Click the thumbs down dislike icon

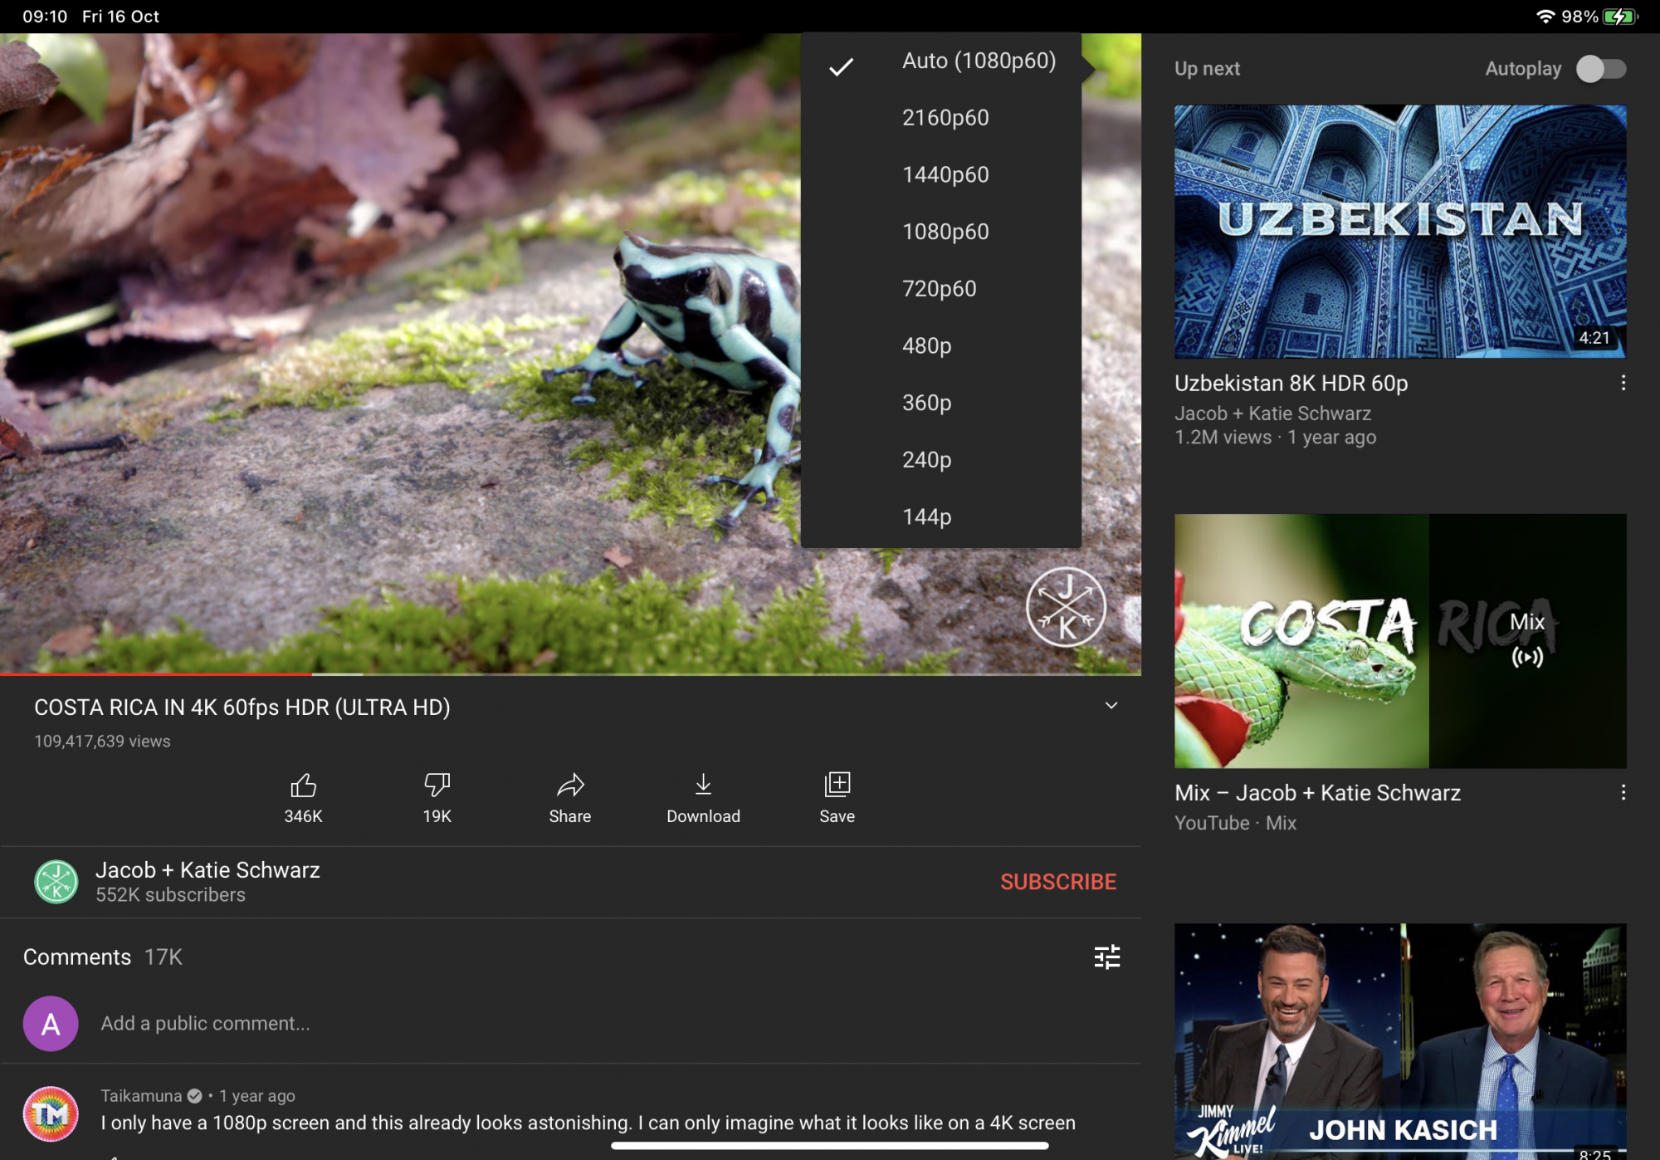[437, 786]
